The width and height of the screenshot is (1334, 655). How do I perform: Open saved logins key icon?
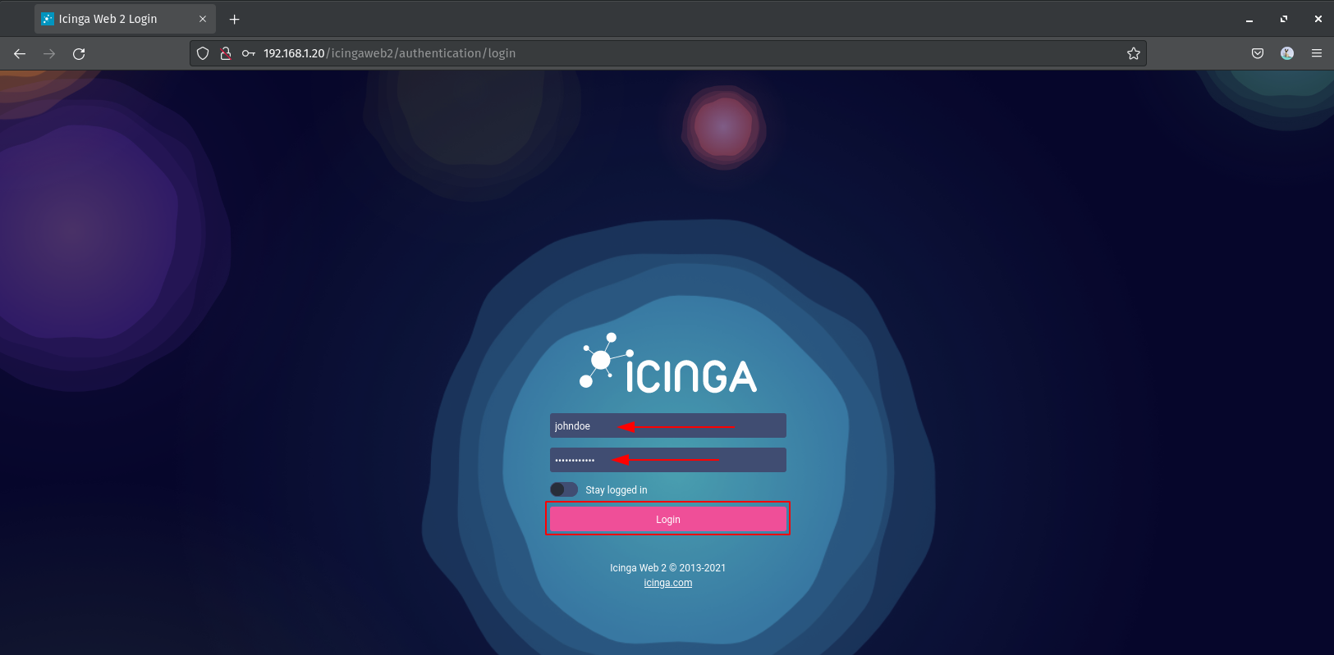coord(248,53)
